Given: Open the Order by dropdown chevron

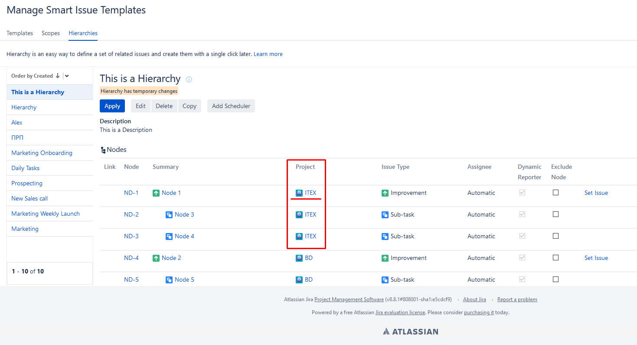Looking at the screenshot, I should point(67,76).
